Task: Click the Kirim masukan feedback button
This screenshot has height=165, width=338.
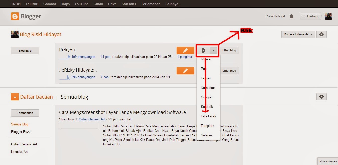Action: click(x=328, y=161)
